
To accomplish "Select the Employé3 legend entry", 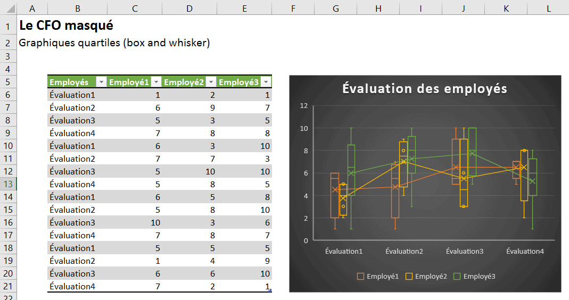I will click(474, 276).
